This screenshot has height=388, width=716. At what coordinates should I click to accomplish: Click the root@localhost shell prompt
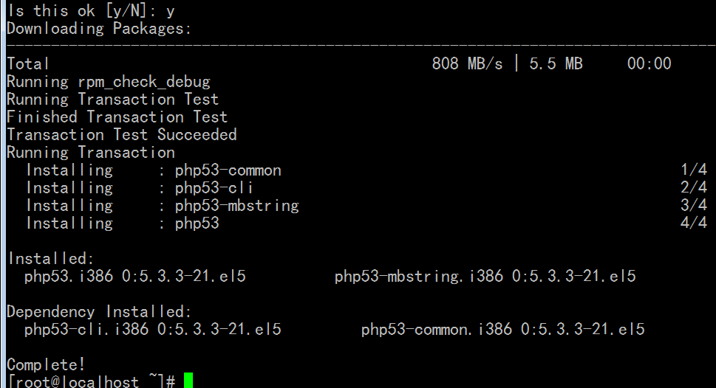click(92, 381)
